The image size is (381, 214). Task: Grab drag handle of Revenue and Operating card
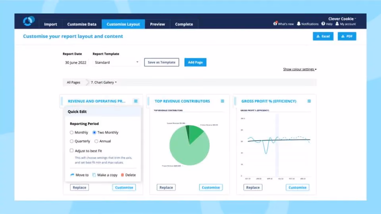(62, 101)
